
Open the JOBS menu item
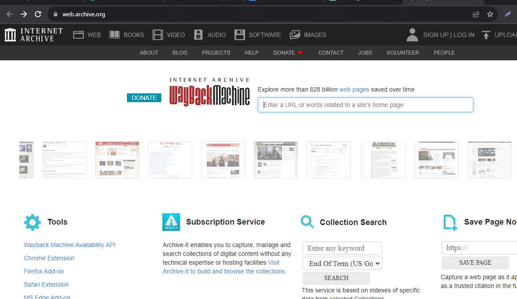tap(365, 53)
